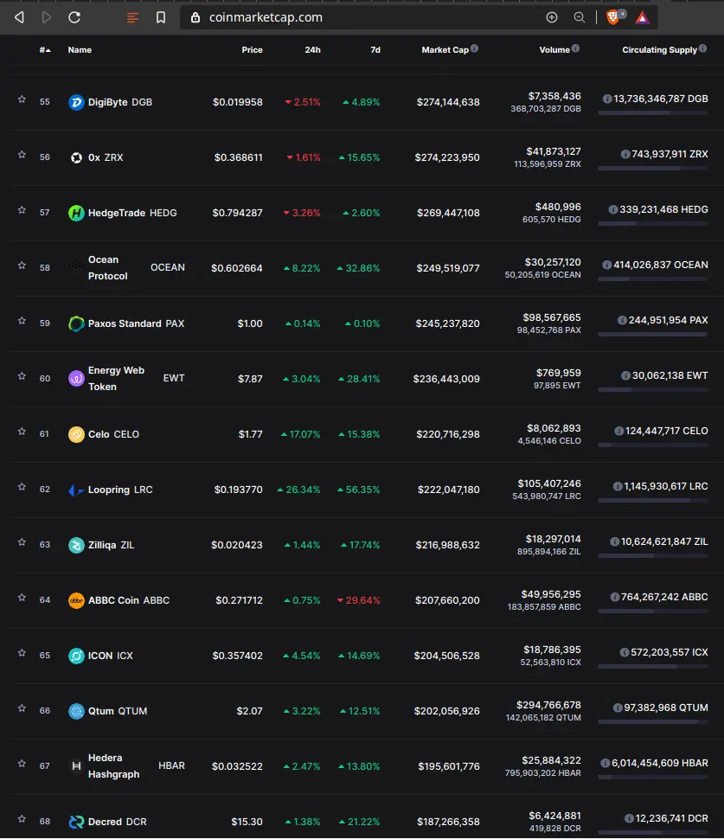Star HedgeTrade for watchlist
Screen dimensions: 724x839
[22, 210]
